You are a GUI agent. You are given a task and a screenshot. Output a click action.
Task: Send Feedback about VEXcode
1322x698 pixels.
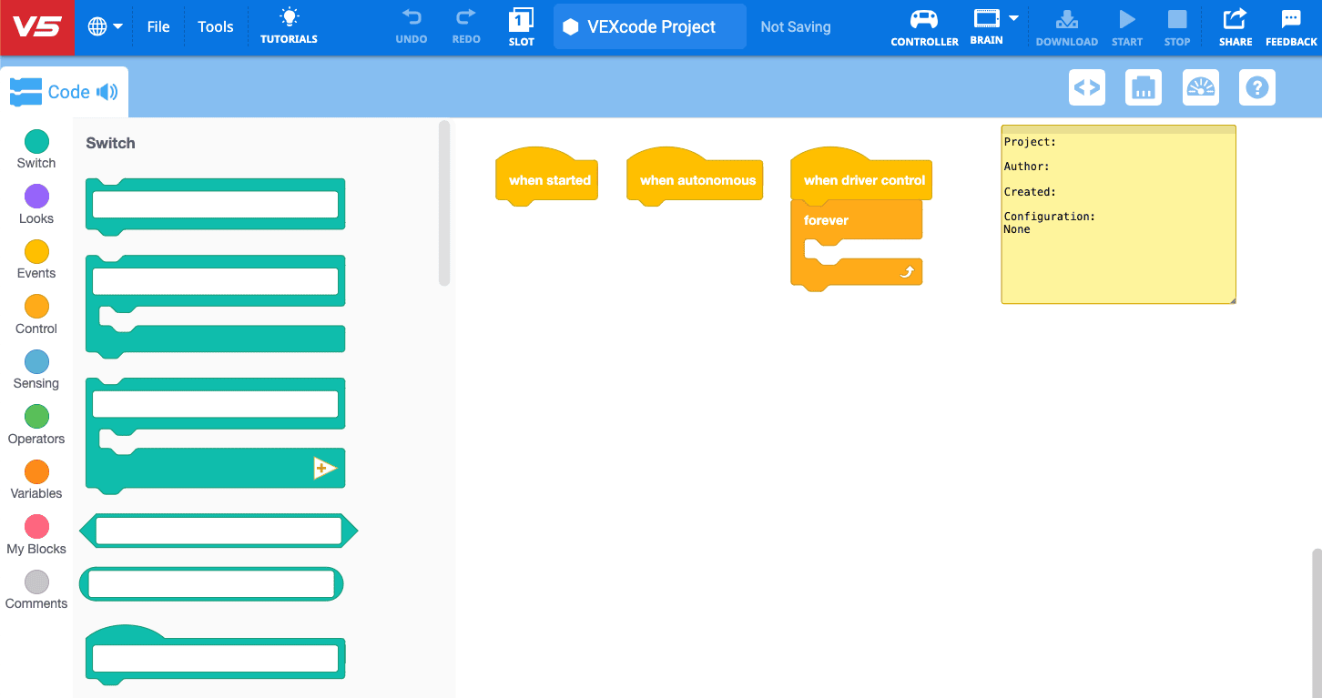1290,27
